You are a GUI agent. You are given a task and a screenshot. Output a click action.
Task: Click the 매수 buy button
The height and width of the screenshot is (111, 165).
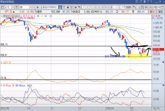(152, 12)
